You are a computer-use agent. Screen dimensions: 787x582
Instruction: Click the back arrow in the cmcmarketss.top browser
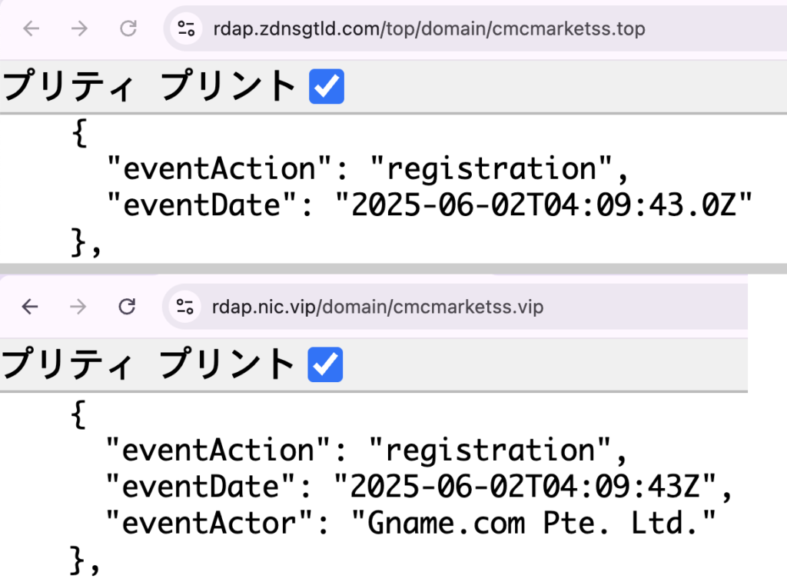click(31, 28)
